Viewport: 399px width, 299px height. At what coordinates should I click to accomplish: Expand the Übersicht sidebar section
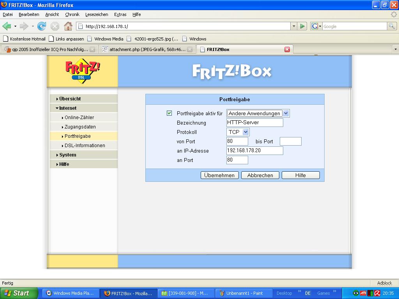[x=84, y=98]
